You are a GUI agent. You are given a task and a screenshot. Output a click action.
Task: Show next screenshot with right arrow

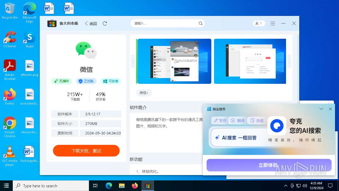point(289,62)
